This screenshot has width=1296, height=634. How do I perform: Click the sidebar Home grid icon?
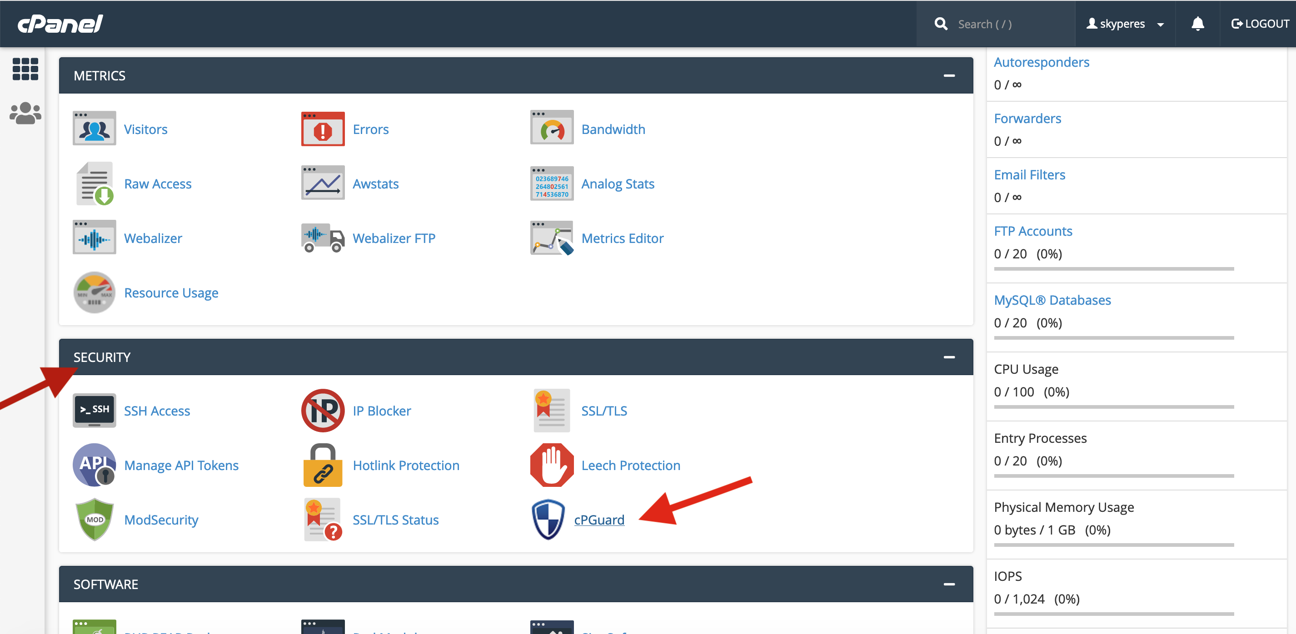click(x=25, y=69)
